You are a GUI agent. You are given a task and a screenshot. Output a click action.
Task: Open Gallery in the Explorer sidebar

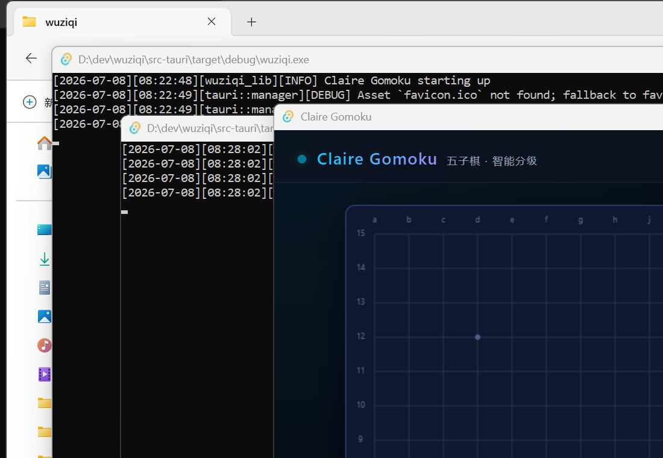(45, 171)
